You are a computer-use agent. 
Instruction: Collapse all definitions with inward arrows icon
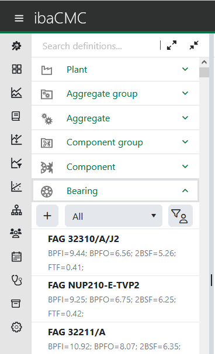[194, 45]
